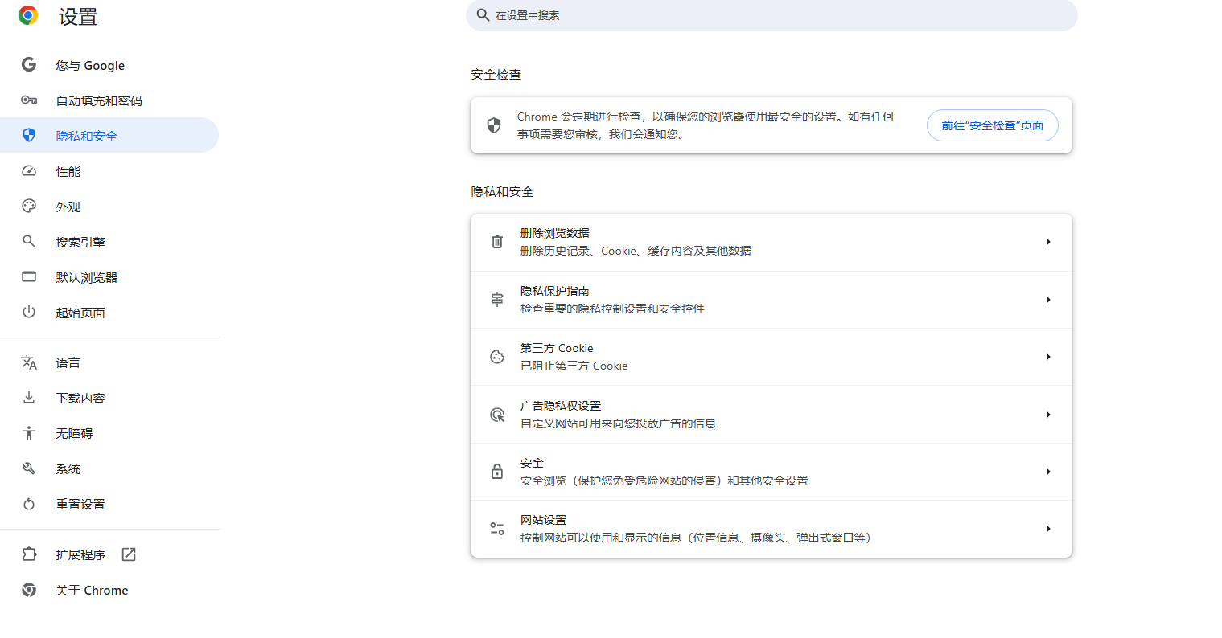Click 自定义网站可用来向您投放广告的信息 text
This screenshot has width=1222, height=638.
618,423
